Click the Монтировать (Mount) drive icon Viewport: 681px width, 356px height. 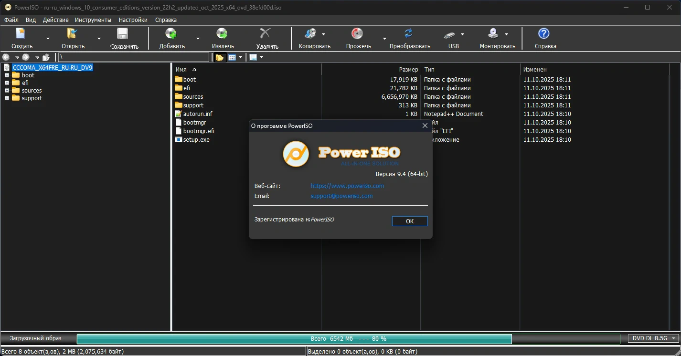[493, 33]
